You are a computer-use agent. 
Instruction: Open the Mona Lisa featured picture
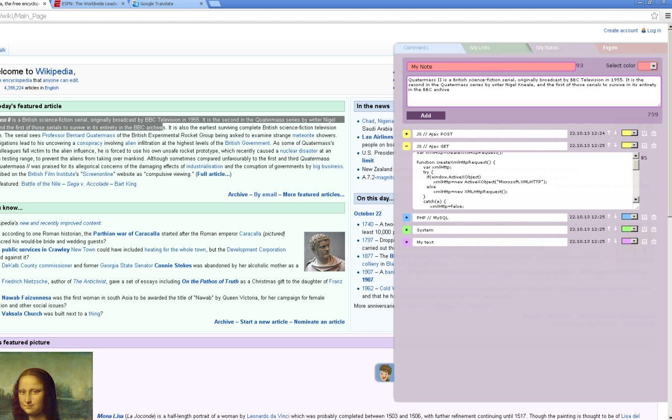pyautogui.click(x=46, y=386)
